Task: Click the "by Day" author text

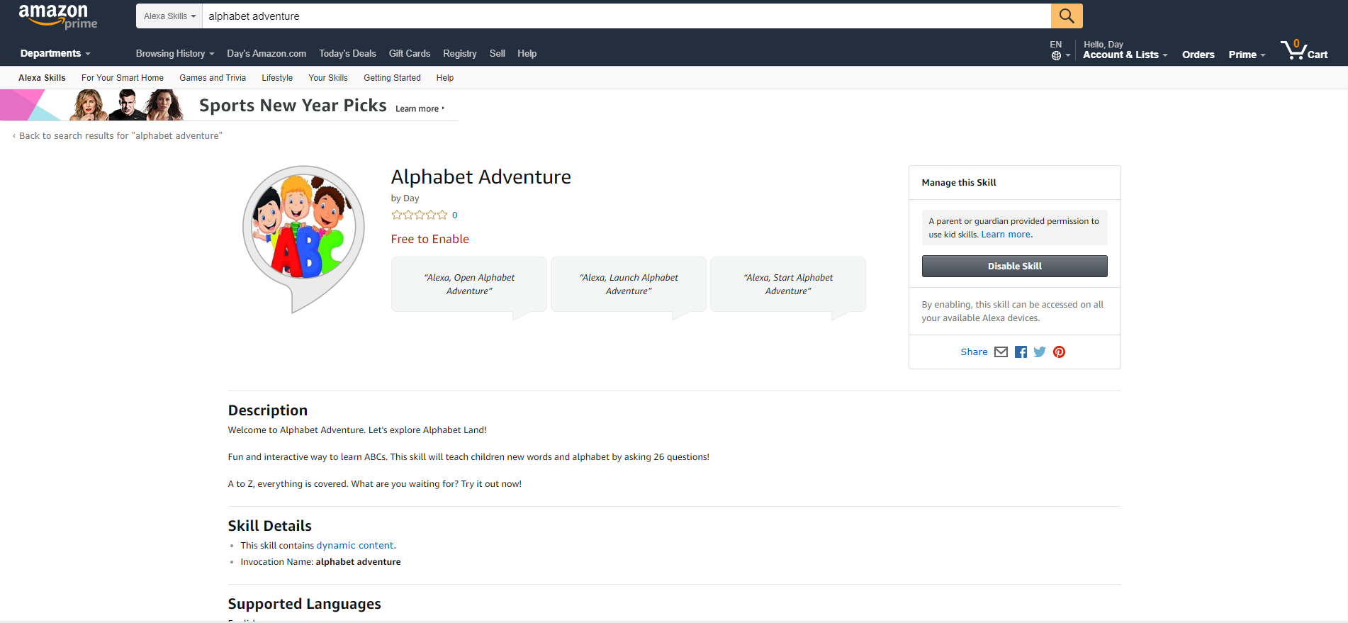Action: pos(405,198)
